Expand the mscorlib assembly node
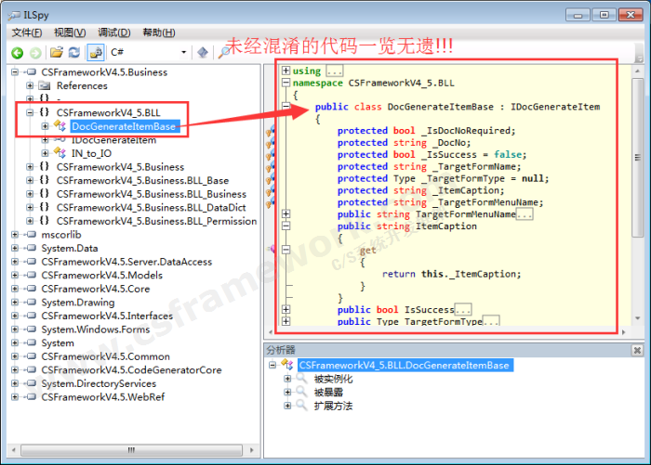The height and width of the screenshot is (465, 651). coord(16,235)
